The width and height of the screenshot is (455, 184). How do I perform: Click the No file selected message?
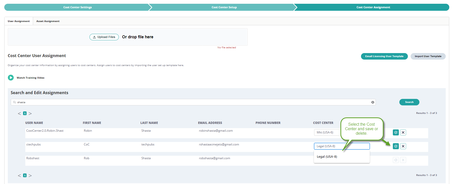(227, 48)
